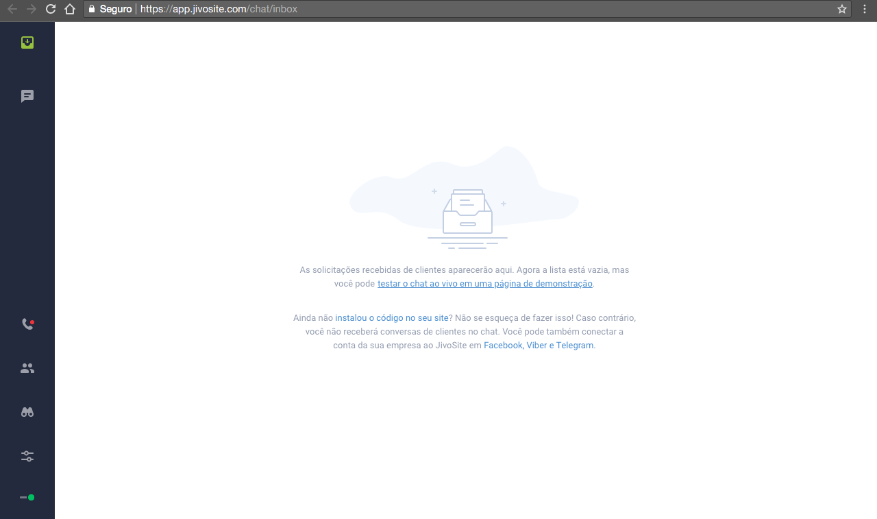Click the 'Seguro' label in address bar
Viewport: 877px width, 519px height.
[115, 9]
